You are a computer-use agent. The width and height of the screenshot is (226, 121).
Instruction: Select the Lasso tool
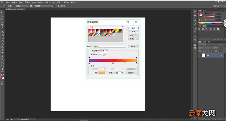tap(2, 19)
